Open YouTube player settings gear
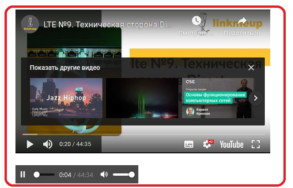The image size is (293, 188). (x=207, y=144)
